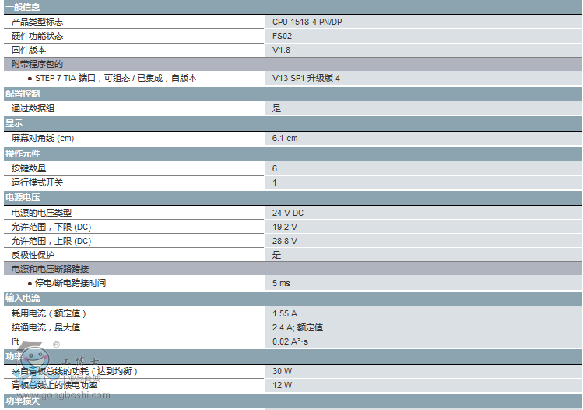Expand the 功率损失 section header
The height and width of the screenshot is (410, 583).
tap(23, 401)
